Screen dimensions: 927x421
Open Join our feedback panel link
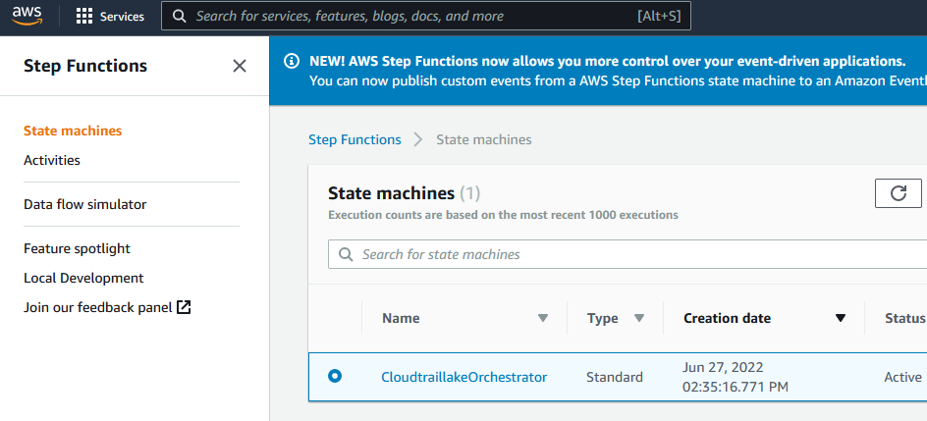point(98,307)
